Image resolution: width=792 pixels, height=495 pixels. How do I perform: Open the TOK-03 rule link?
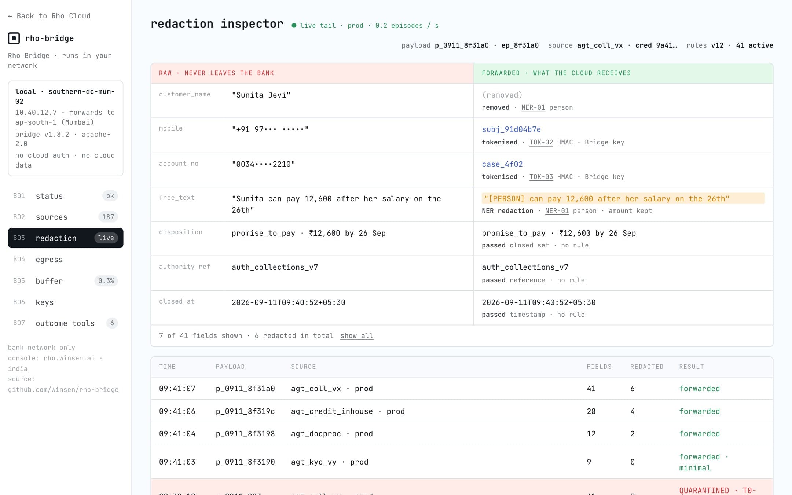(541, 177)
